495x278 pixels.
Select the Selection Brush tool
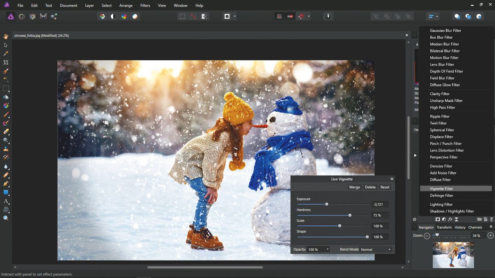[6, 71]
